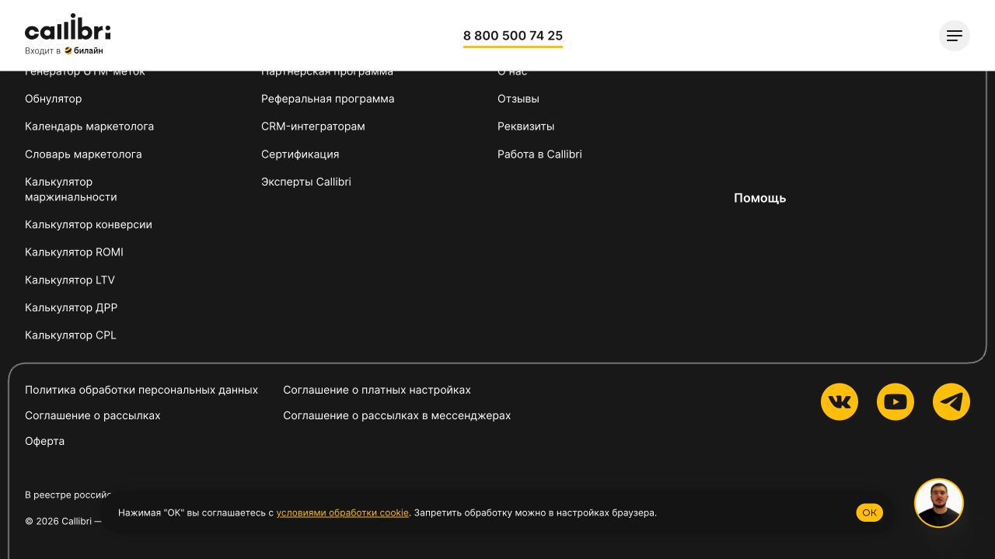Open Калькулятор LTV link
Viewport: 995px width, 559px height.
(70, 280)
